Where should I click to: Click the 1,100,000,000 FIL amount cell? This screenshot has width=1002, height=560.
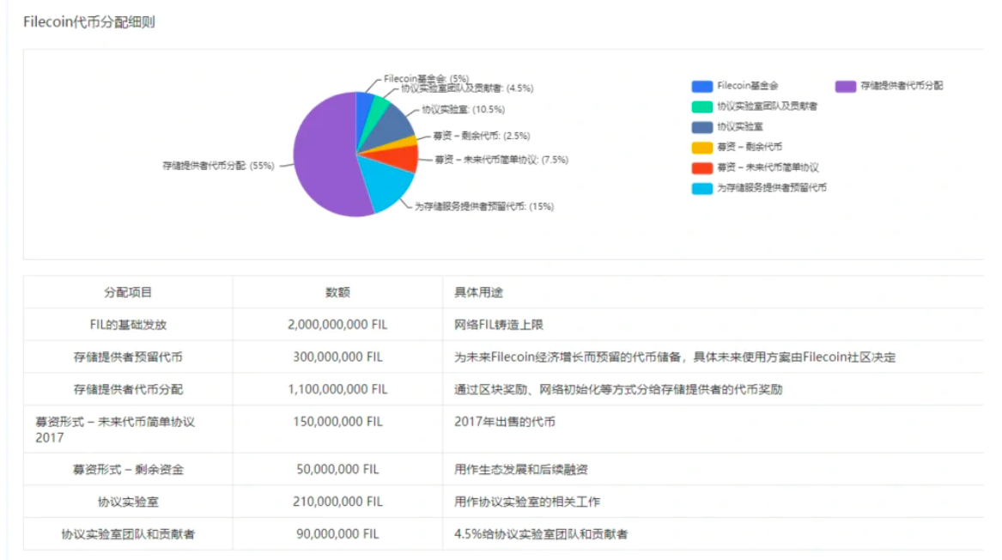point(337,389)
